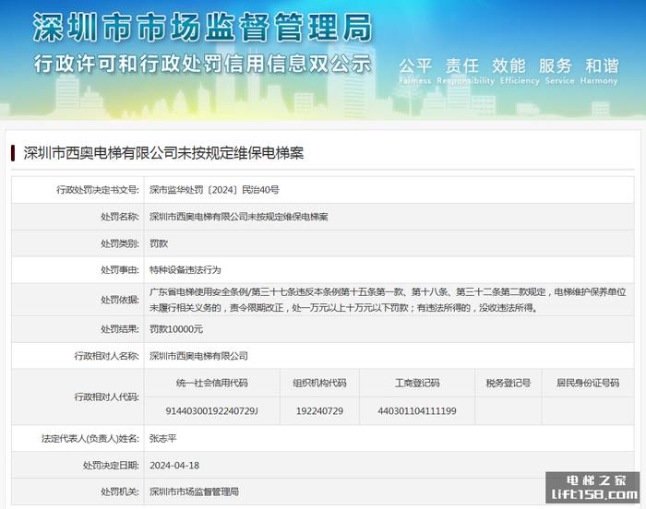The width and height of the screenshot is (646, 509).
Task: Select the authority 深圳市市场监督管理局 in last row
Action: 194,491
